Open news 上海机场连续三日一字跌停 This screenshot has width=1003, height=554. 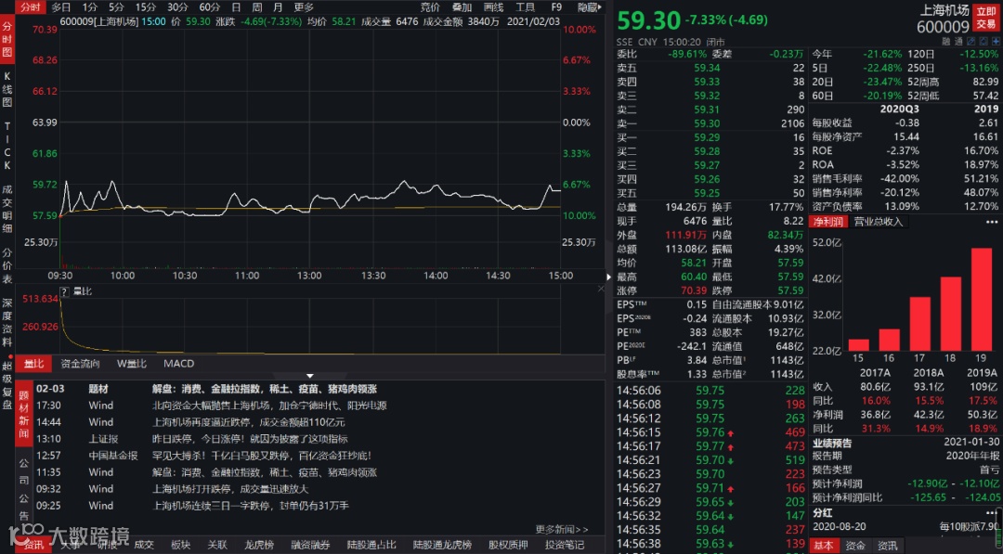click(250, 505)
